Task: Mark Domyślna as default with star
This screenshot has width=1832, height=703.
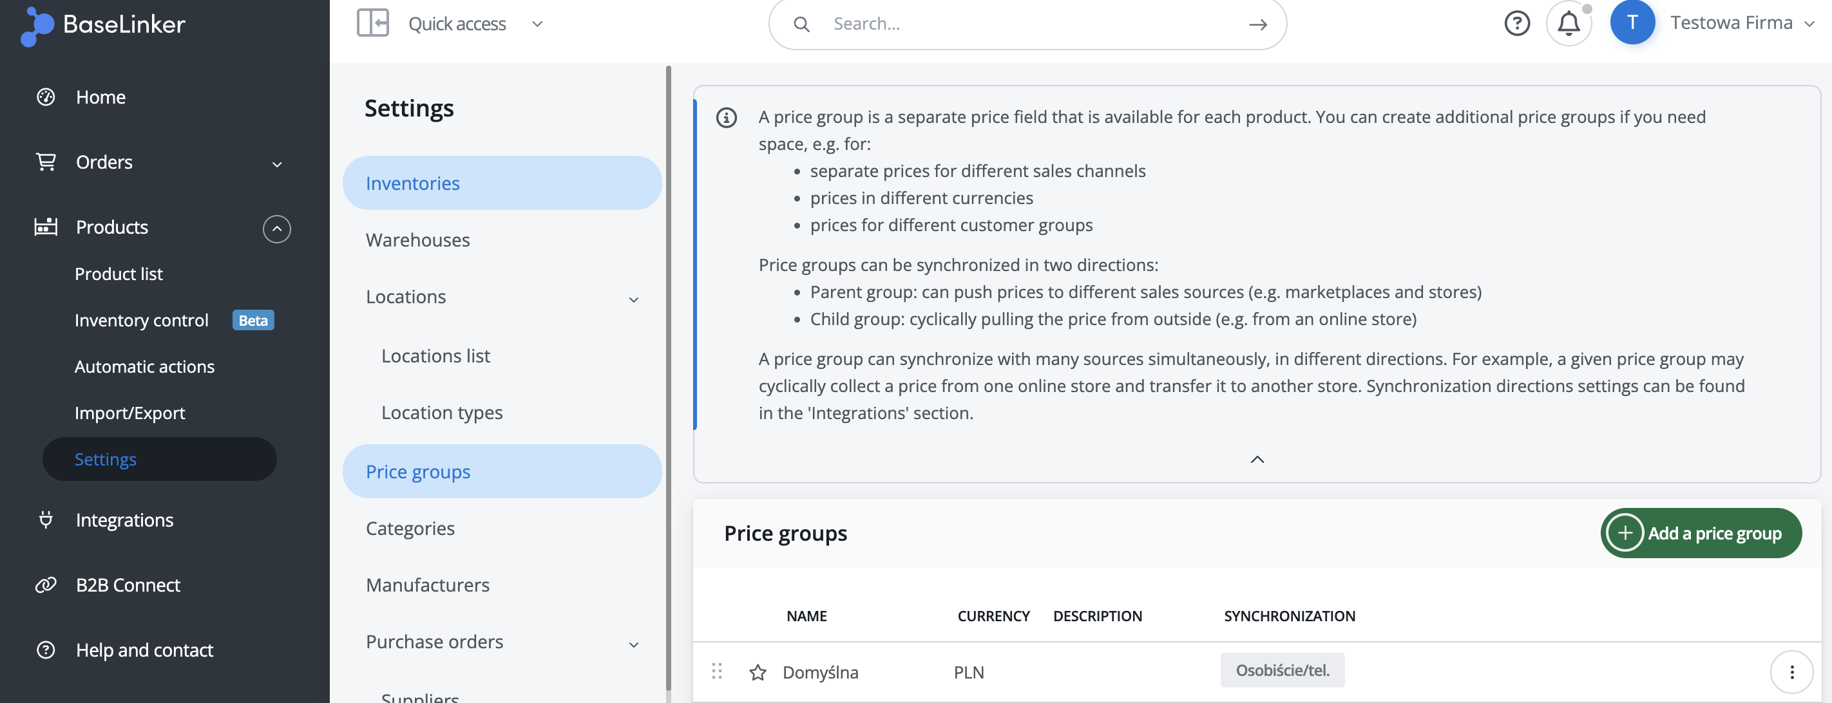Action: [x=758, y=673]
